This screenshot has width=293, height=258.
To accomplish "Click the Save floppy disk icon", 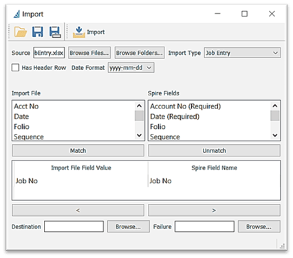I will (x=37, y=32).
